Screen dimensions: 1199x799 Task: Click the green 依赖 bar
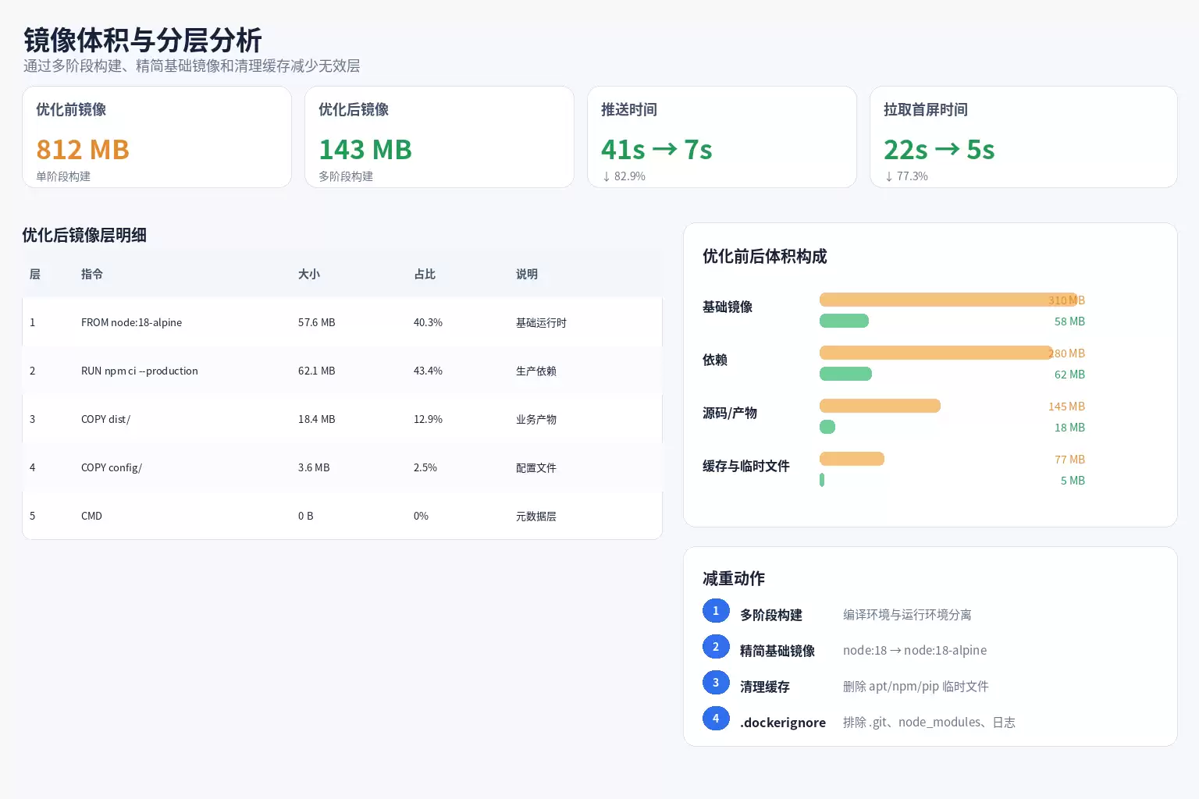click(x=845, y=374)
